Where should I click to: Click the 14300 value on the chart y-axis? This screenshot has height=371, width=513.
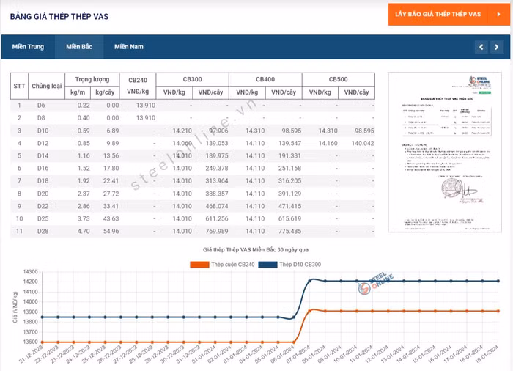tap(31, 272)
